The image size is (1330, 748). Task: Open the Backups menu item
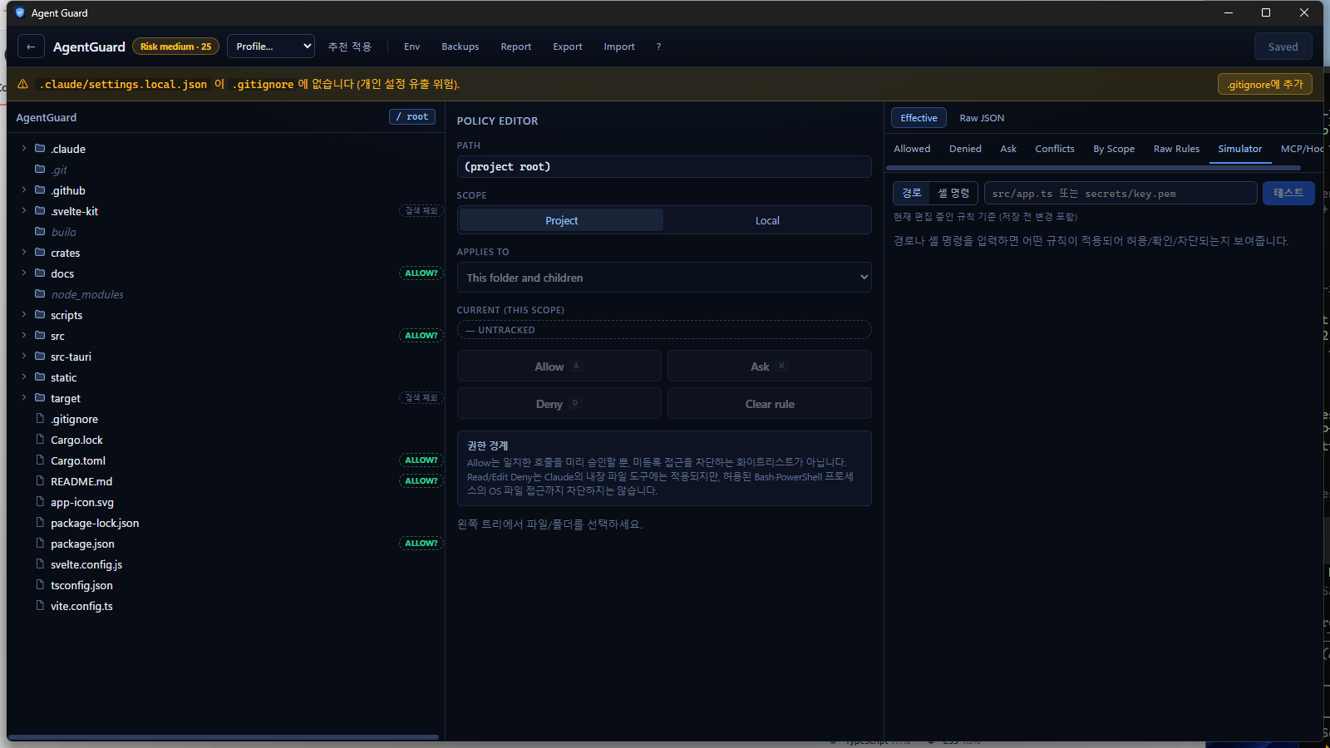click(x=460, y=47)
